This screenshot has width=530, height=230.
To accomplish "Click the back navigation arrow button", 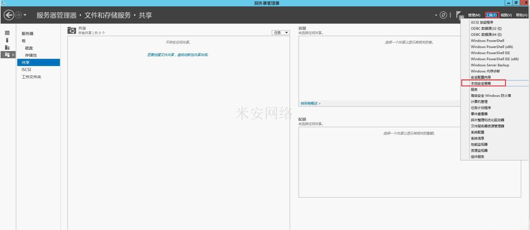I will click(x=9, y=15).
